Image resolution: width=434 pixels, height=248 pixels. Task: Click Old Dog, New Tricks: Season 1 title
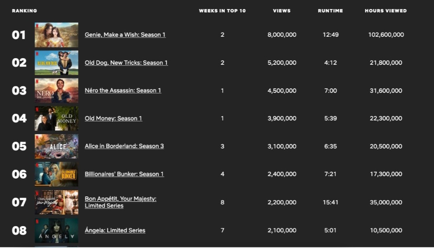(x=126, y=63)
